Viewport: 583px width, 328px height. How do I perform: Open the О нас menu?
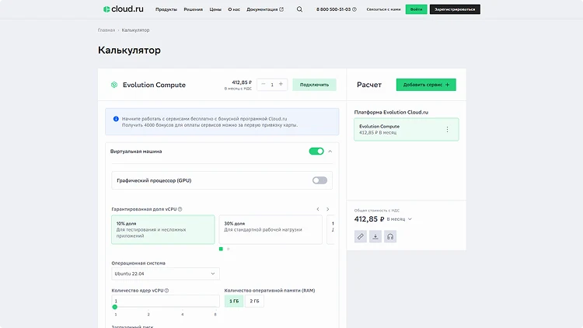(234, 9)
